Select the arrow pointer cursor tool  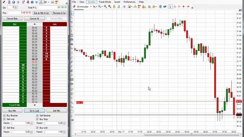[x=170, y=6]
